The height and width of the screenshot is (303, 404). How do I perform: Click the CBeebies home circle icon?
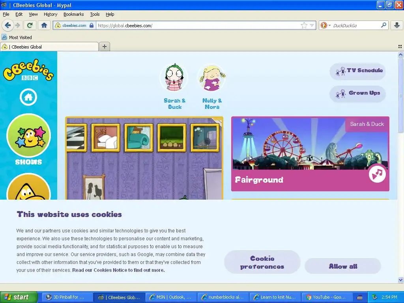tap(28, 97)
